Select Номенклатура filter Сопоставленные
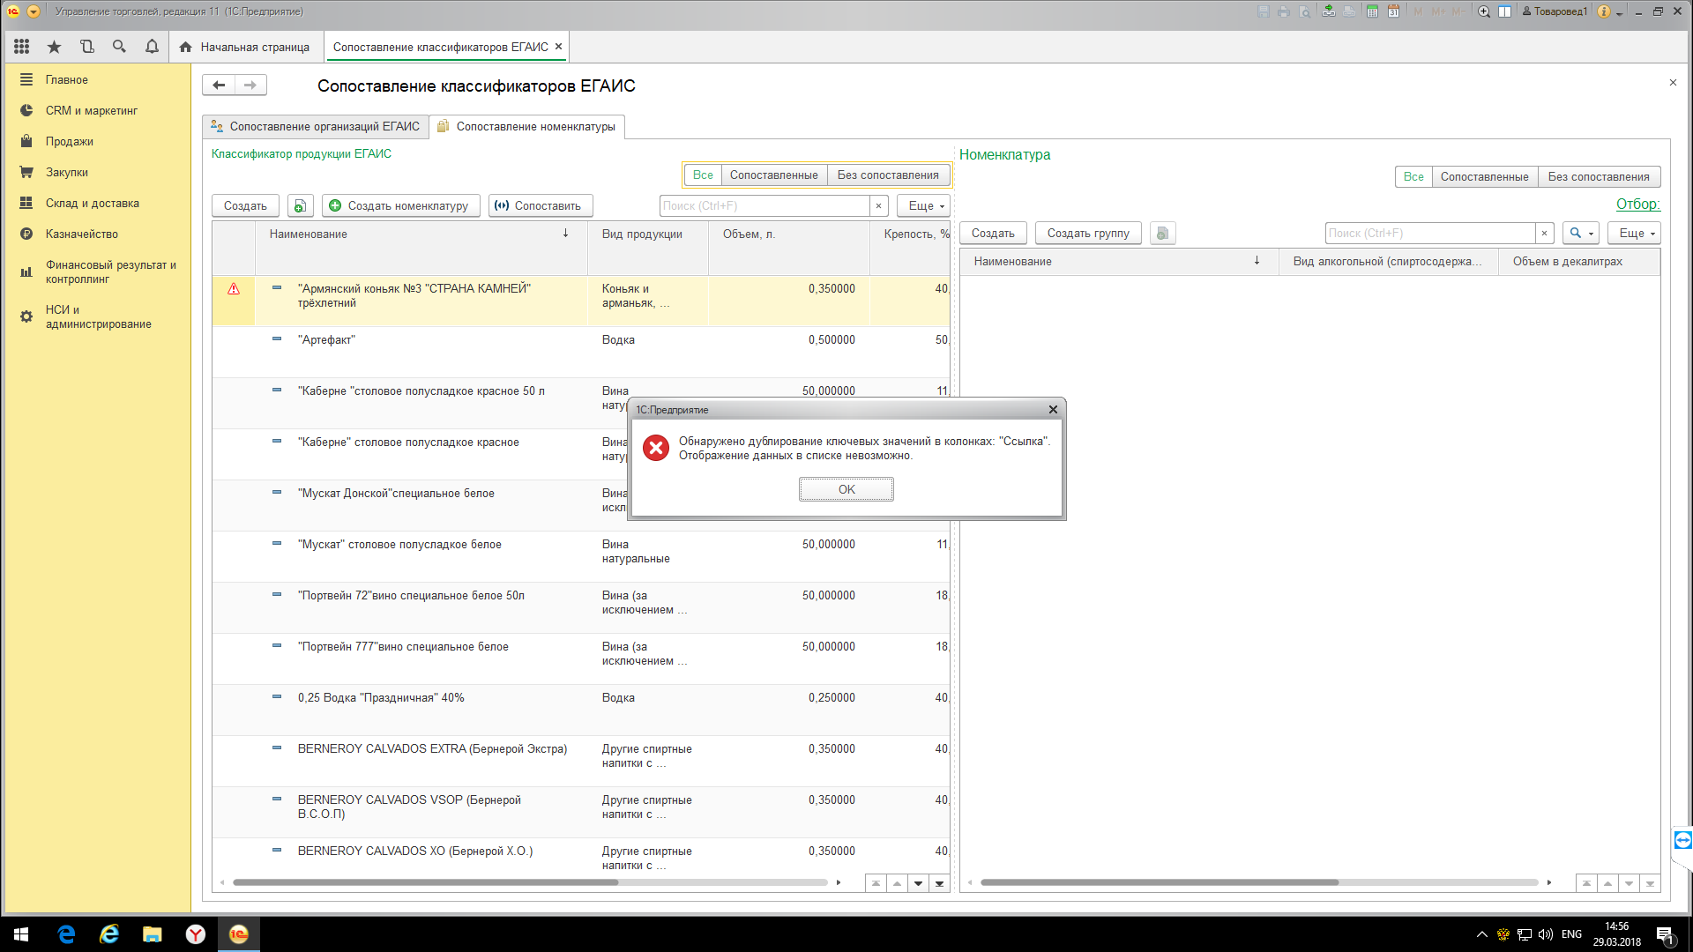This screenshot has height=952, width=1693. pos(1485,177)
